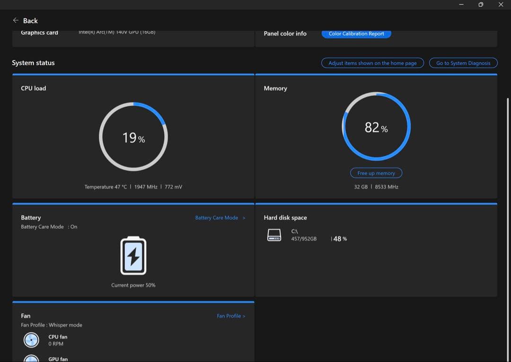Go to System Diagnosis
This screenshot has height=362, width=511.
tap(463, 63)
